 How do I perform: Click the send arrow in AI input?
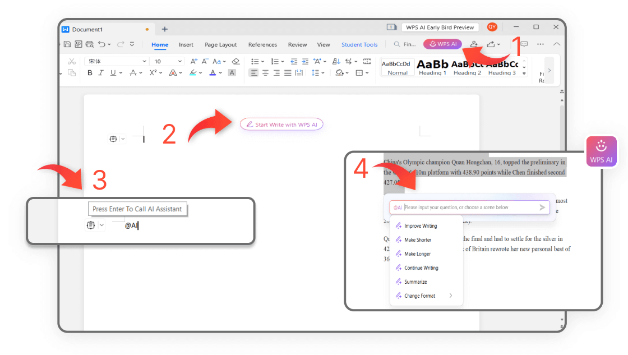(542, 207)
